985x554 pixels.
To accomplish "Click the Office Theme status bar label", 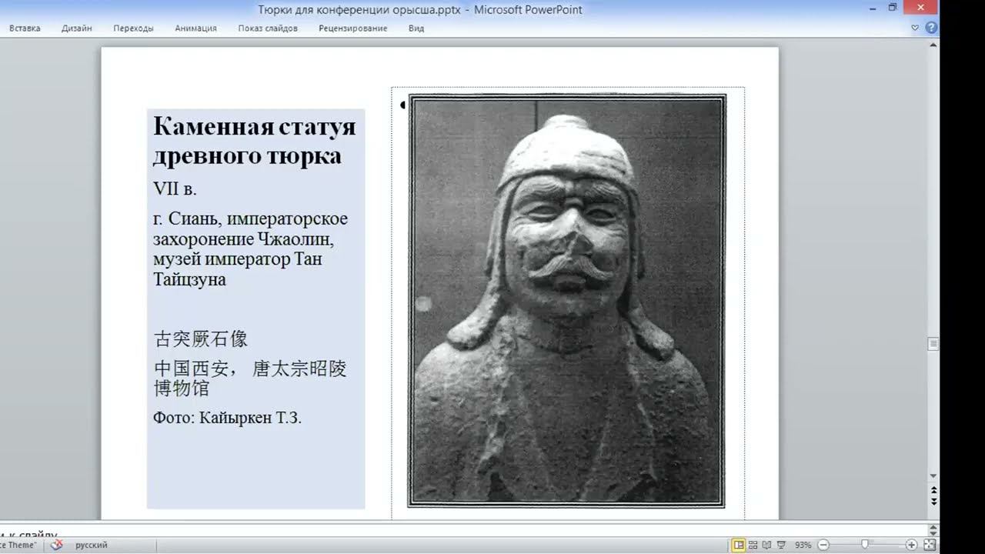I will pos(18,545).
